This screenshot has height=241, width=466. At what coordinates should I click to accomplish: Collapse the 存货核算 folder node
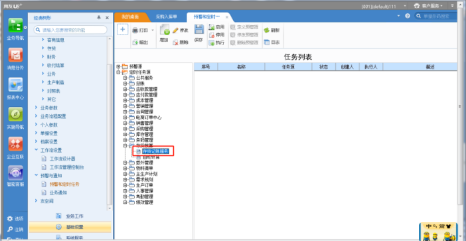click(125, 145)
